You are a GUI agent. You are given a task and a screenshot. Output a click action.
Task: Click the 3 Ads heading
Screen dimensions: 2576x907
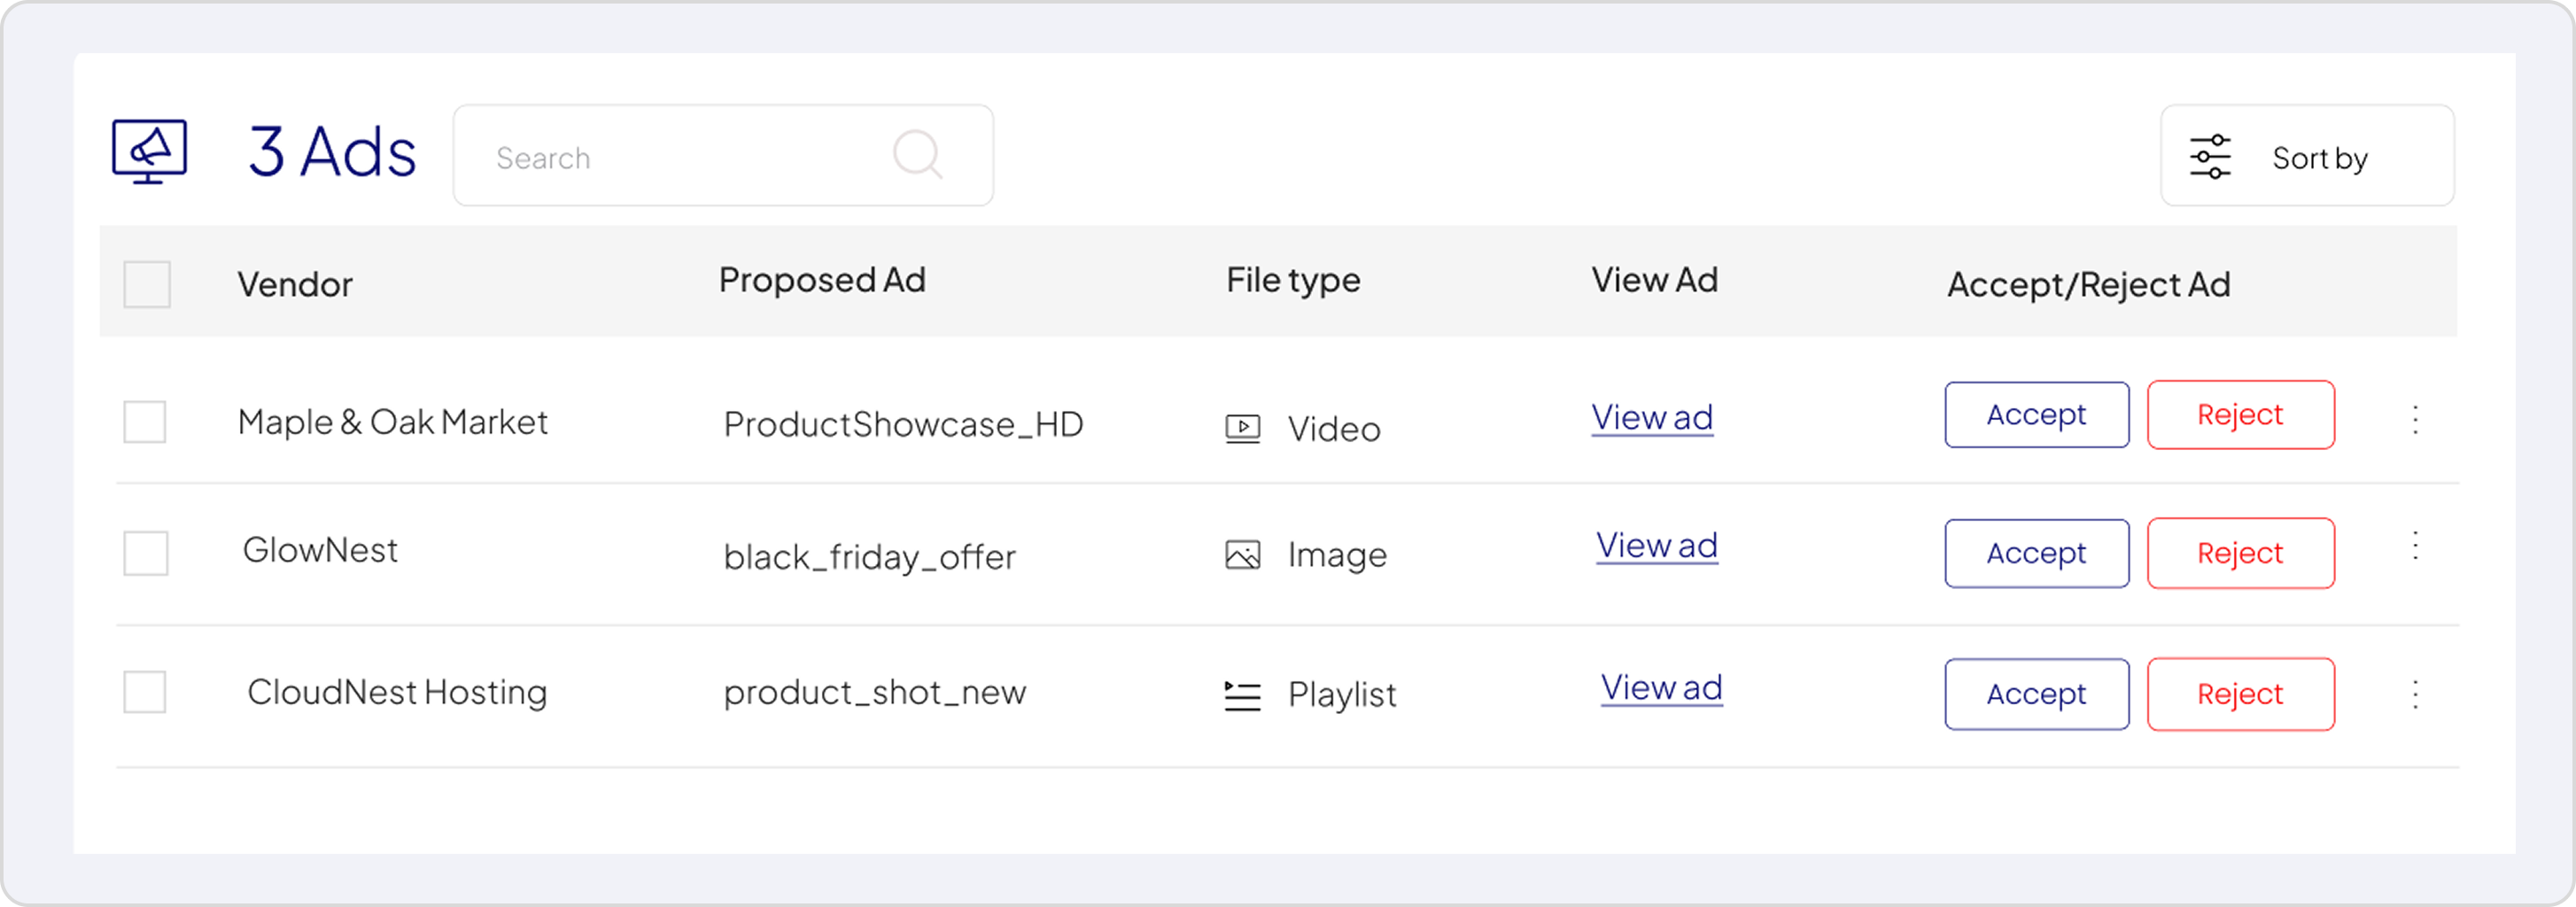pyautogui.click(x=332, y=152)
